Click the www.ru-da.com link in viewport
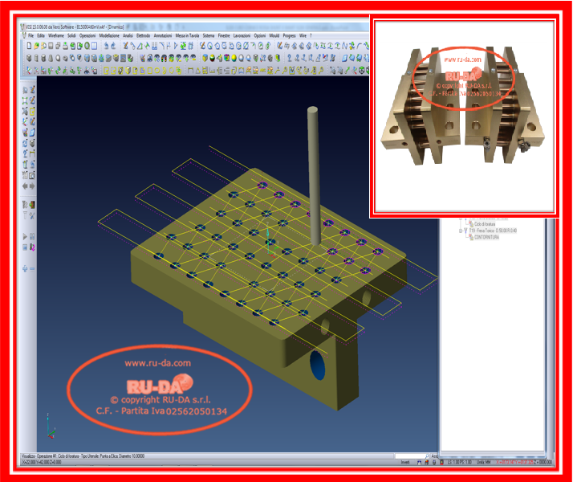The width and height of the screenshot is (573, 482). (158, 363)
